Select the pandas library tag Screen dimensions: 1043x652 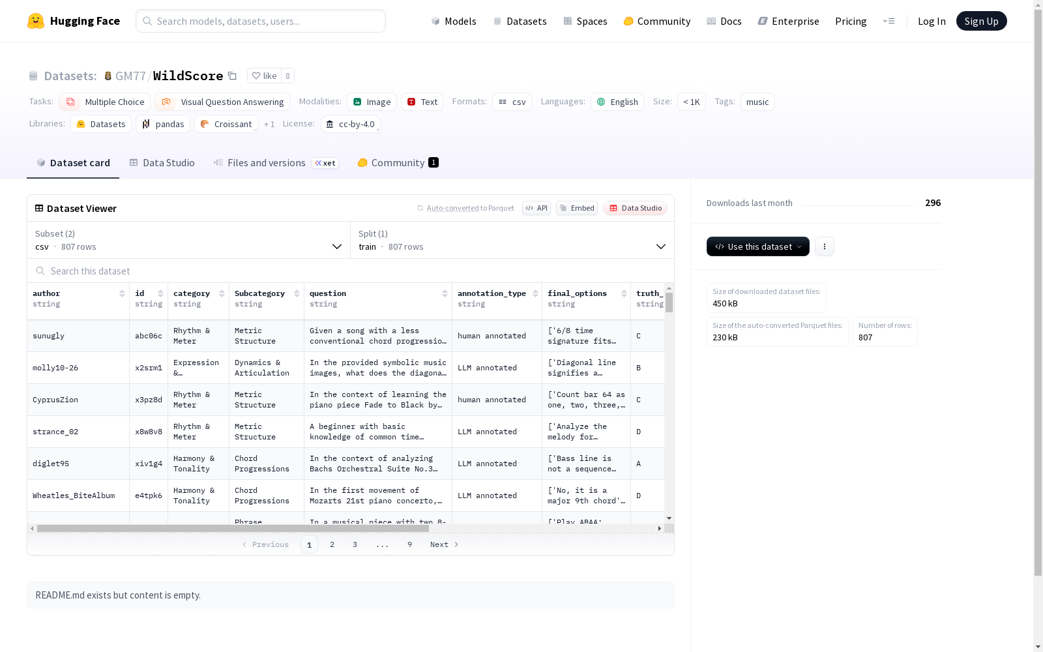tap(163, 124)
